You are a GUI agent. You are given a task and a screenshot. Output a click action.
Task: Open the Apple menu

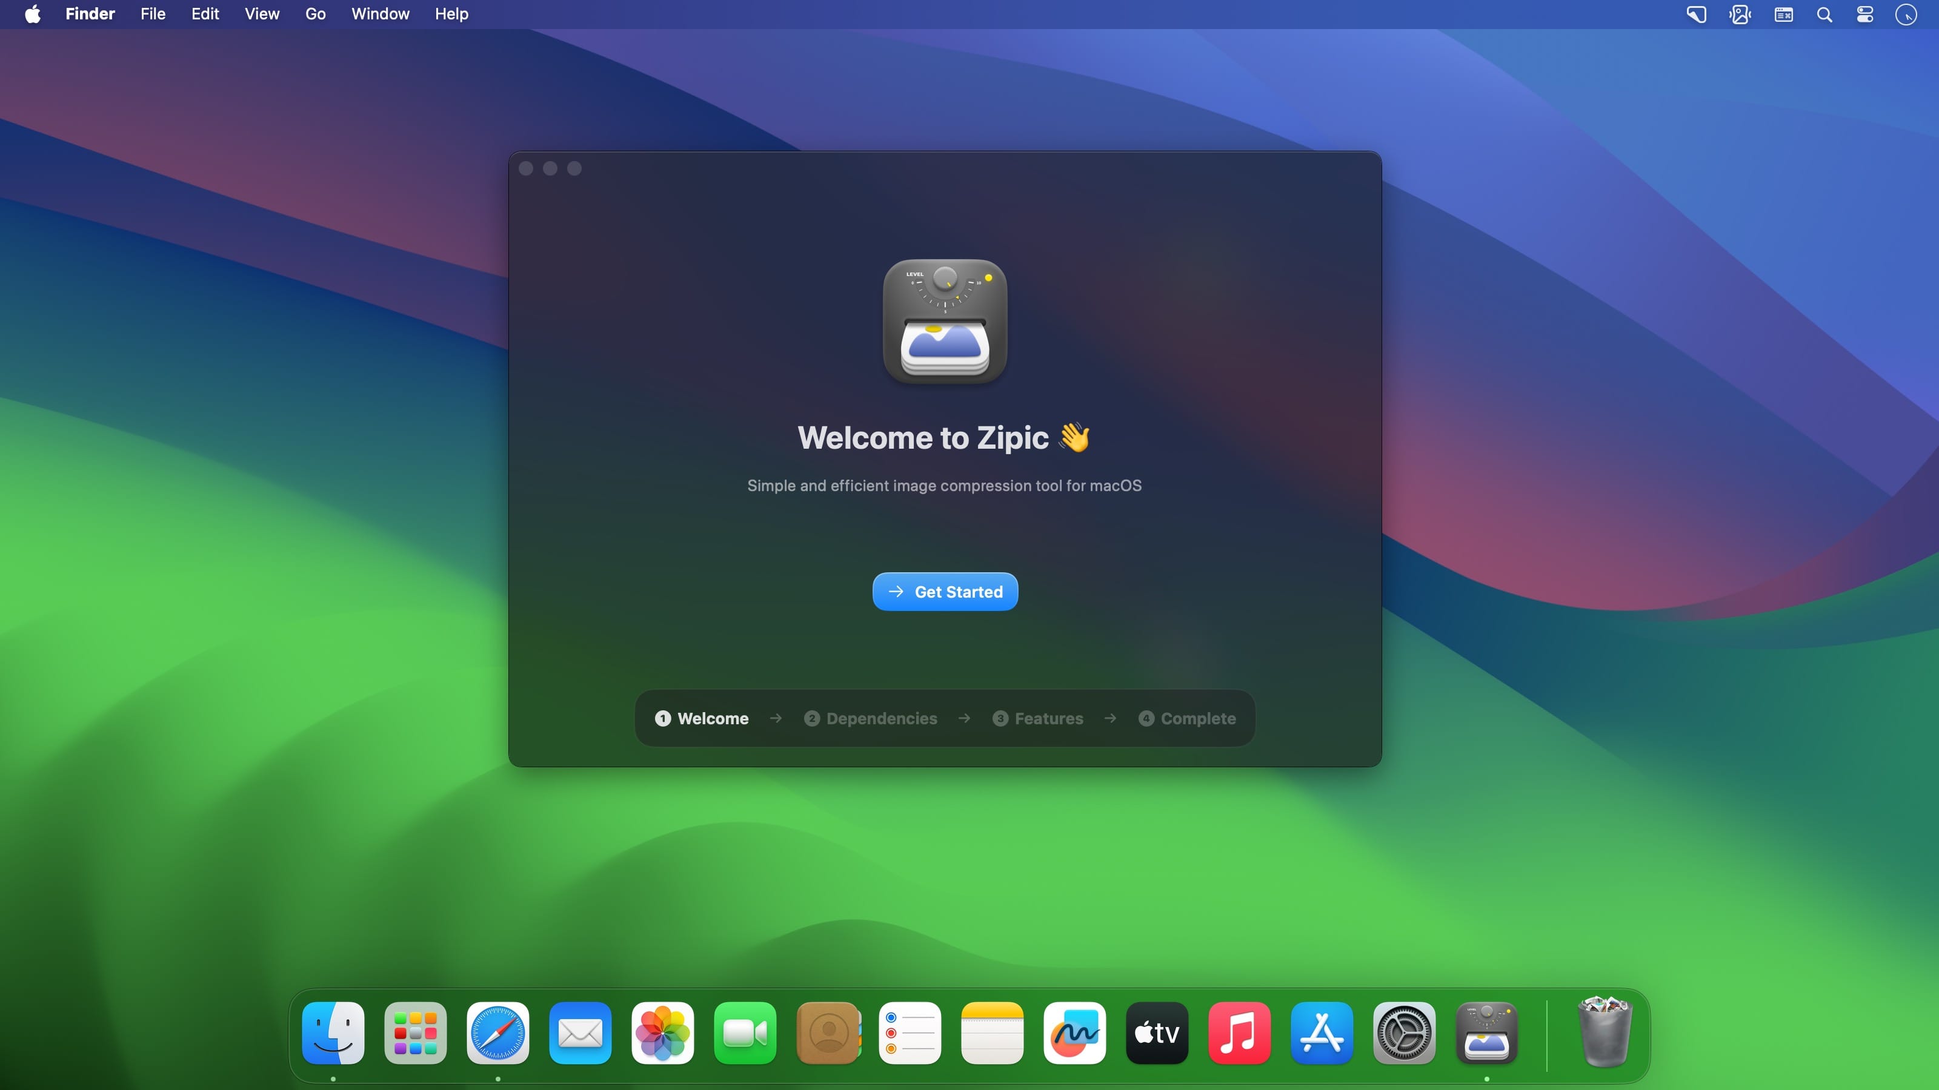coord(32,15)
